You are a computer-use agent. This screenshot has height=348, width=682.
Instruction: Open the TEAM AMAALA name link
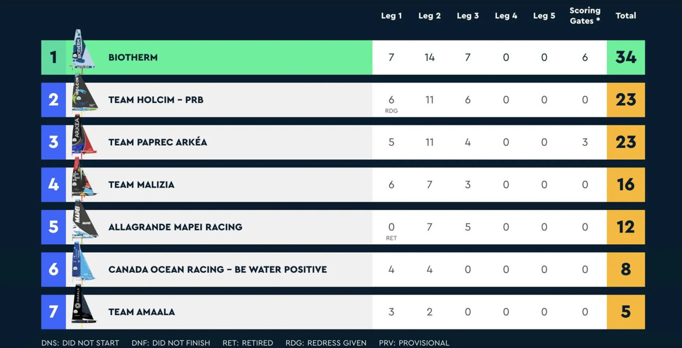click(142, 312)
